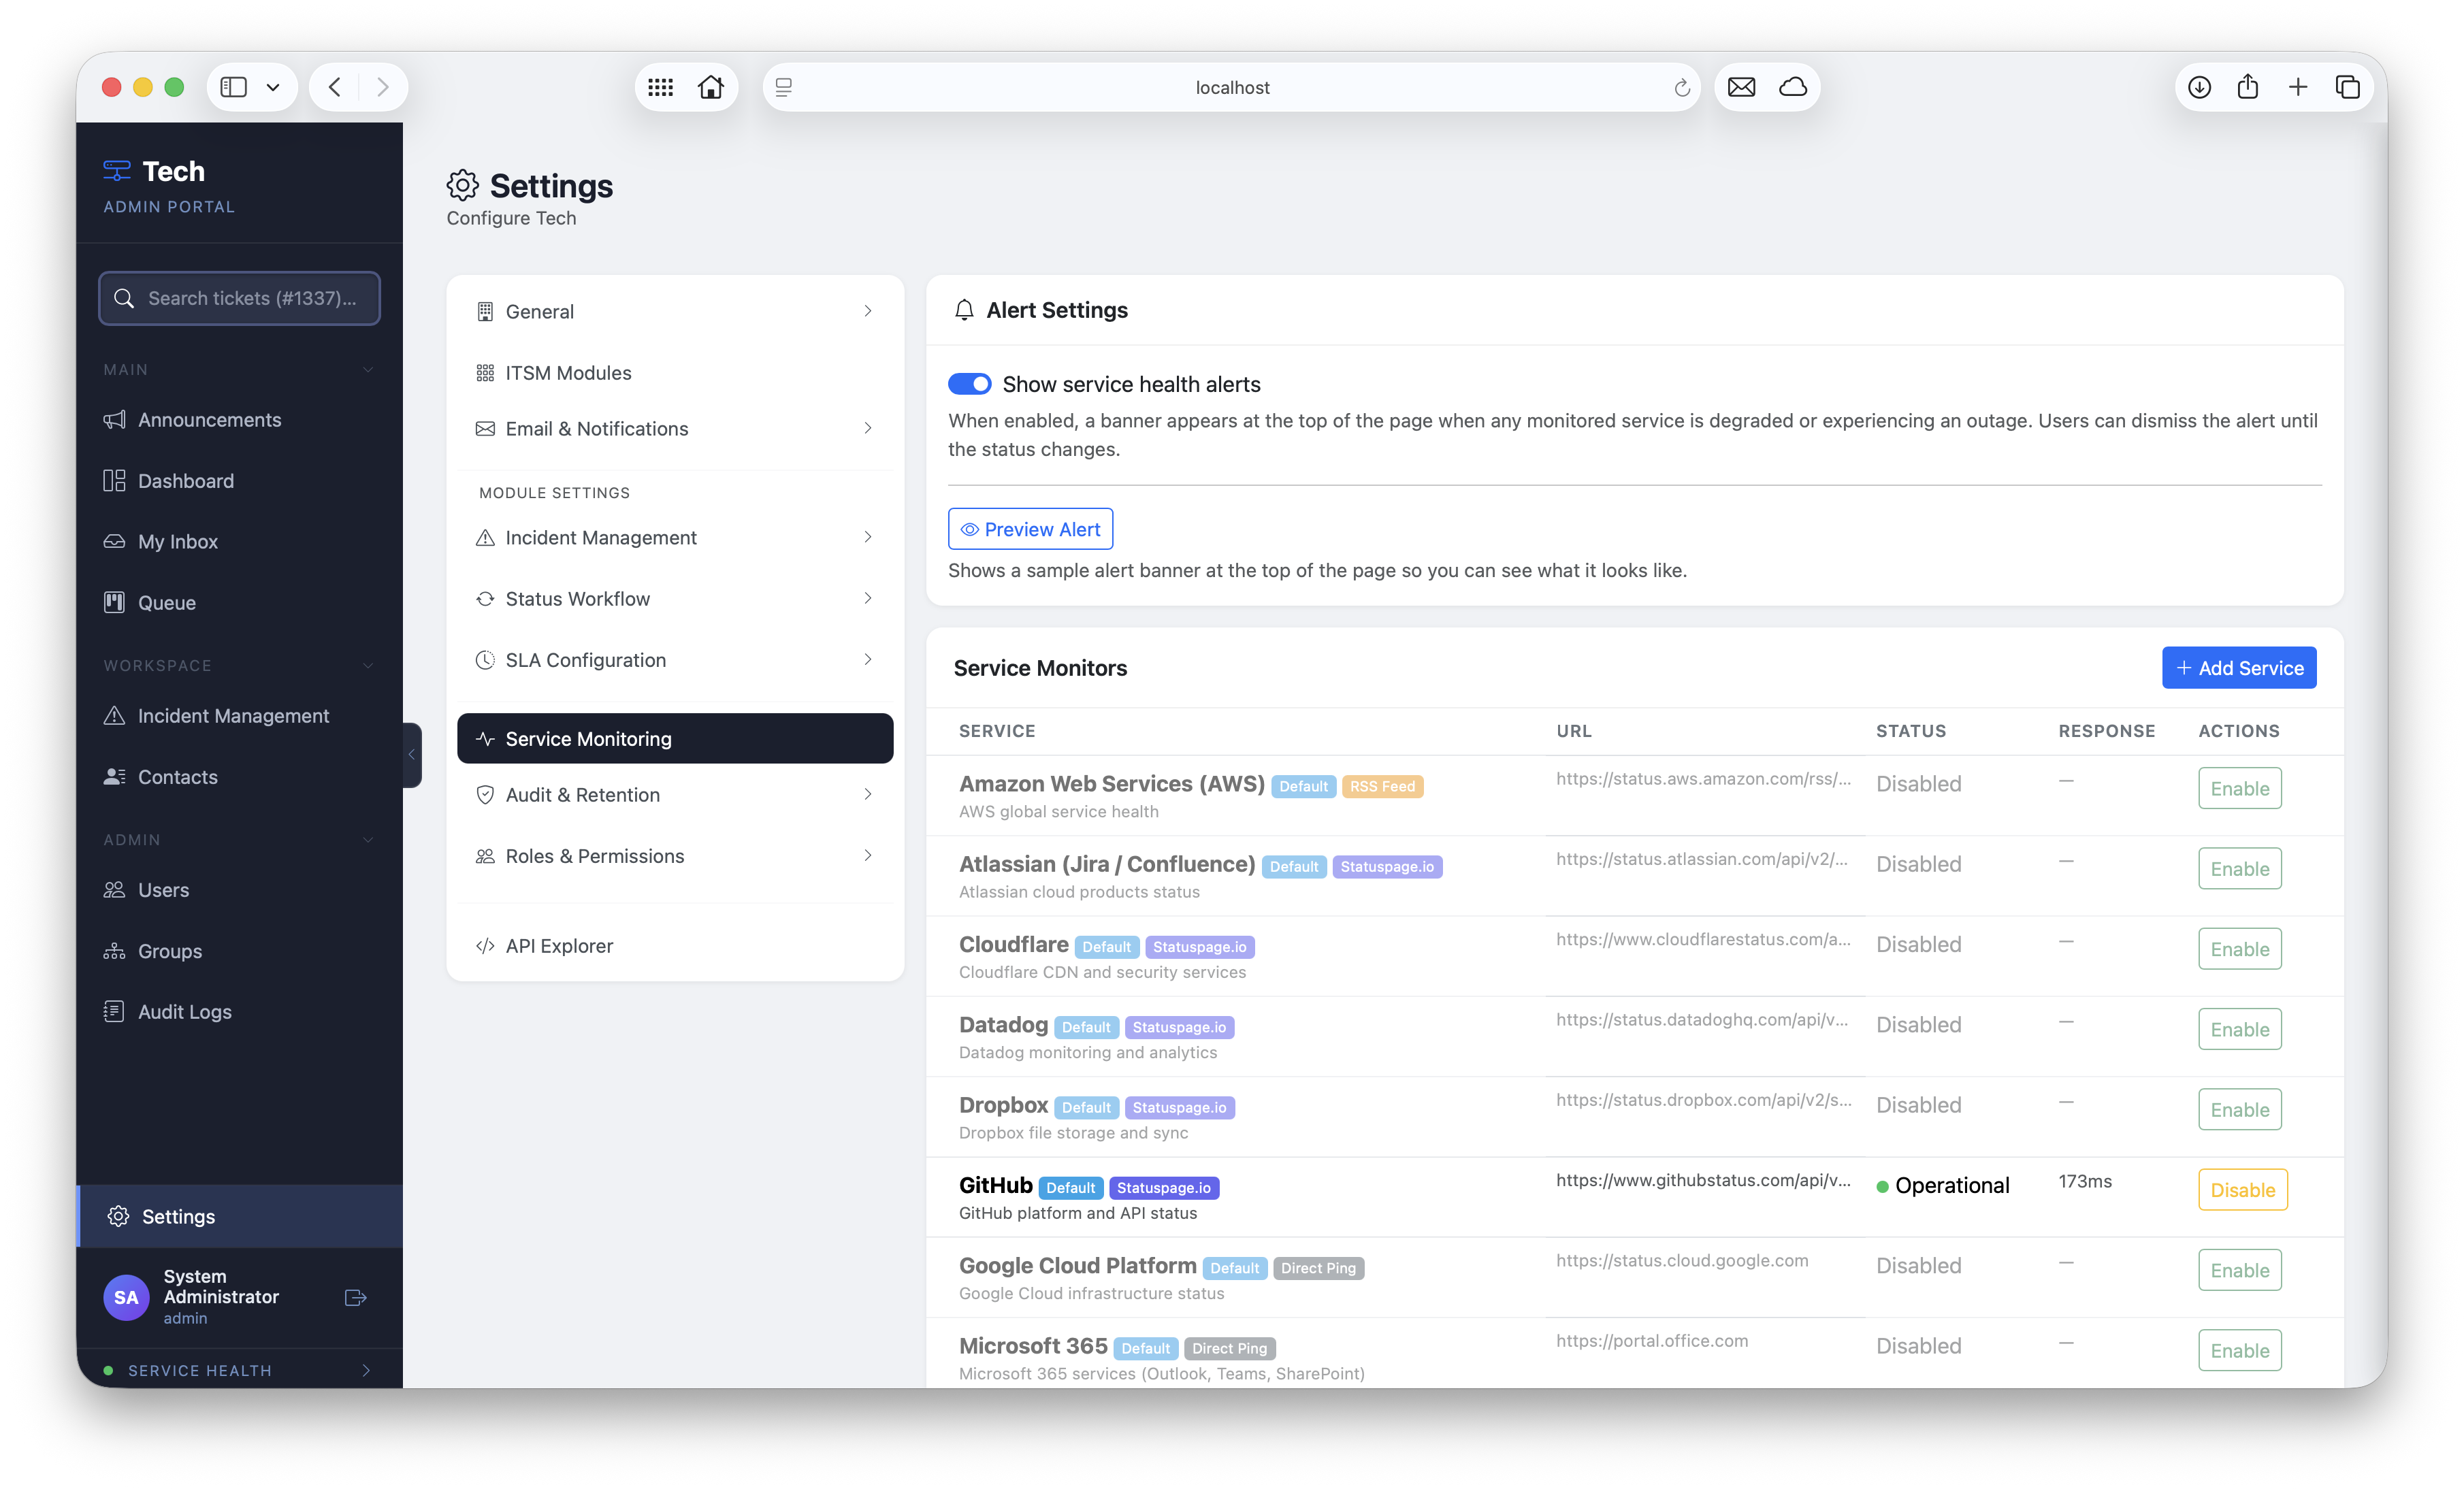This screenshot has height=1489, width=2464.
Task: Switch to the General settings section
Action: click(x=540, y=311)
